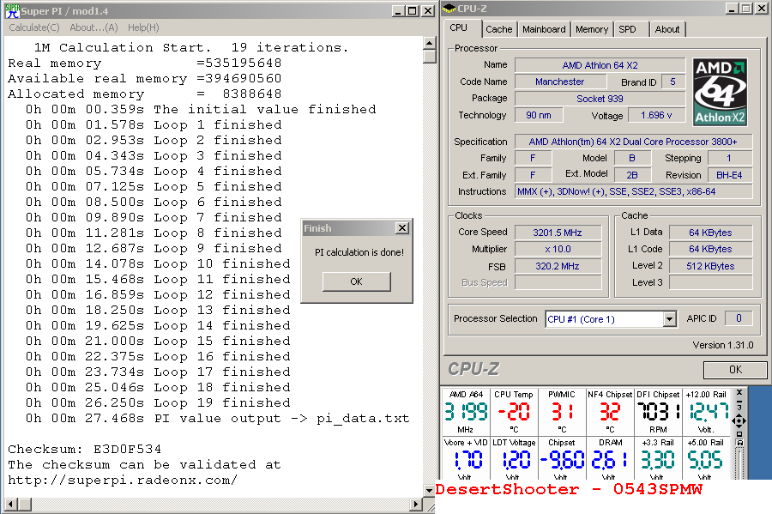Click the save disk icon on monitor widget
Viewport: 772px width, 514px height.
tap(739, 443)
